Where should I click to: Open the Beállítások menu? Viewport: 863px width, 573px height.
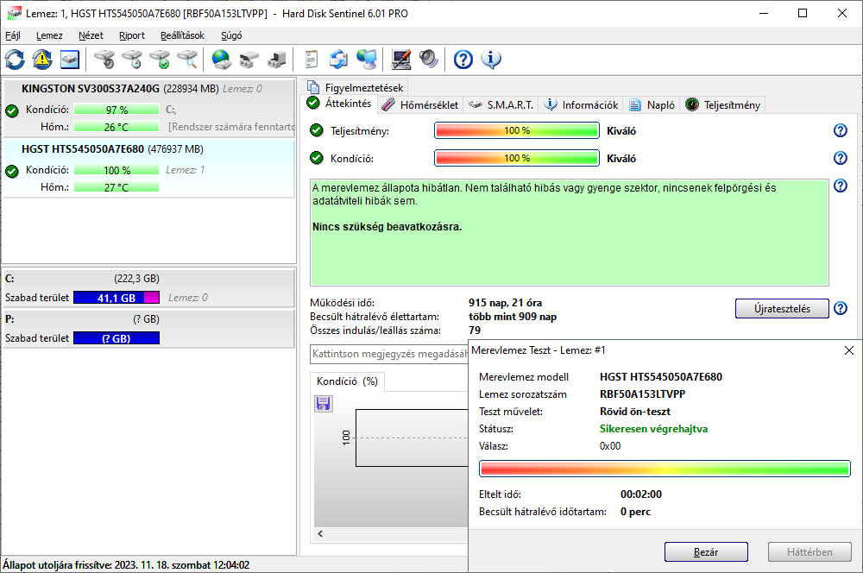coord(182,35)
